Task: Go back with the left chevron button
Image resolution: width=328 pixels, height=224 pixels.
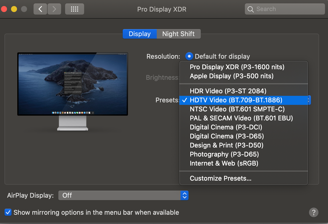Action: 40,9
